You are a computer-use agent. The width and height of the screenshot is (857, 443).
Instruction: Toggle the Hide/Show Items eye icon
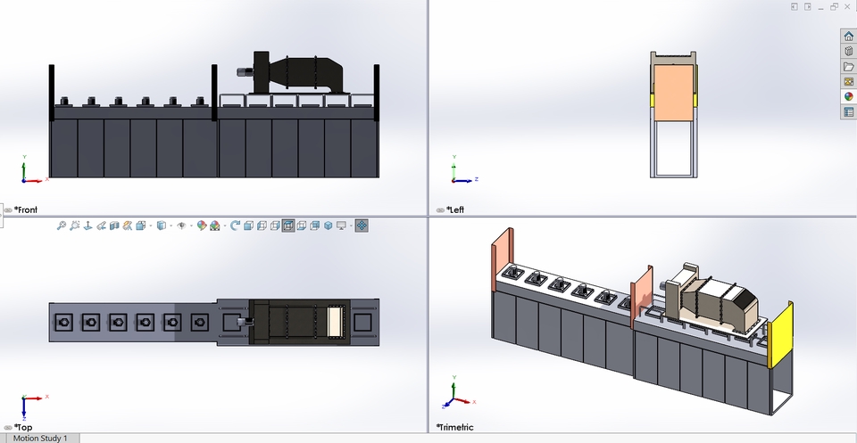point(181,226)
